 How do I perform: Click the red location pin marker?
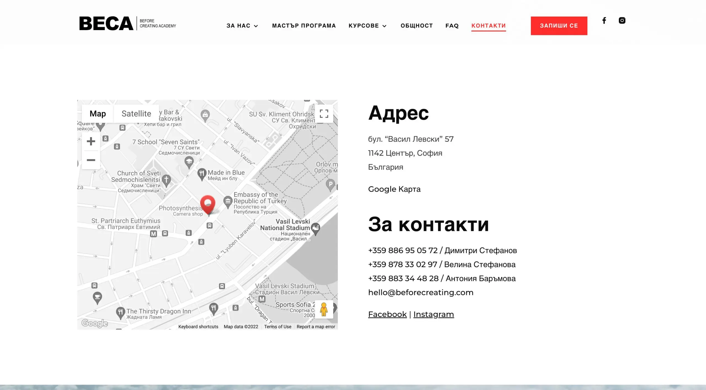[x=208, y=204]
